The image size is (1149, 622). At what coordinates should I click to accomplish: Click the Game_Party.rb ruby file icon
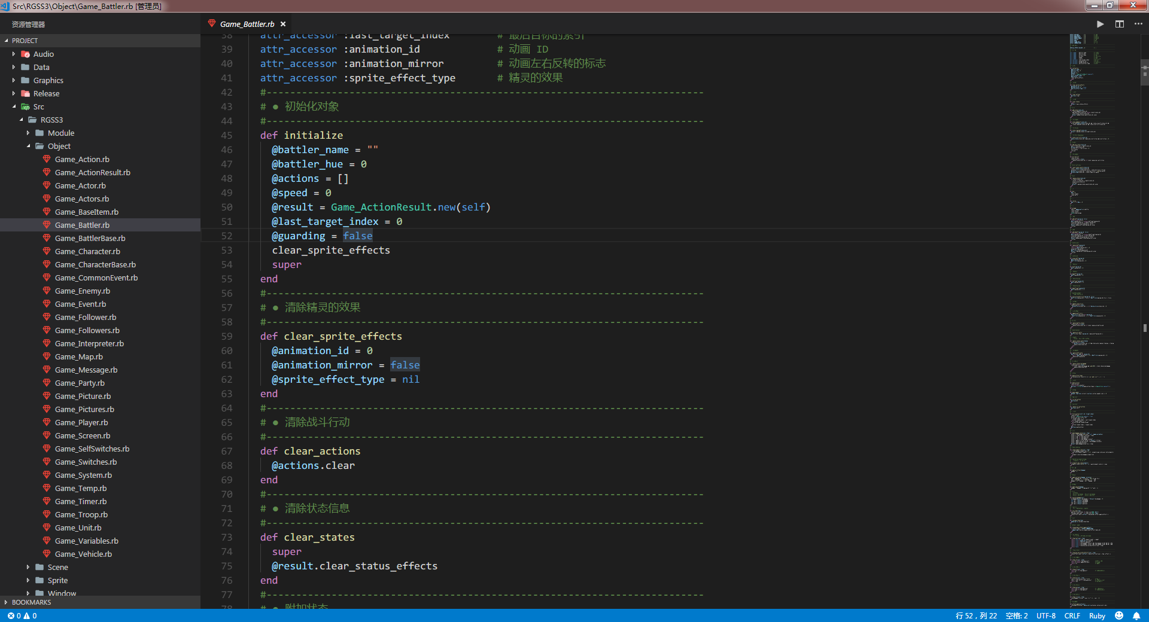pyautogui.click(x=47, y=383)
